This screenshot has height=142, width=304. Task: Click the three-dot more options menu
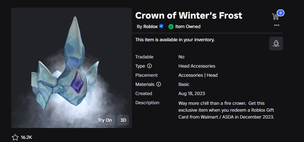(277, 25)
